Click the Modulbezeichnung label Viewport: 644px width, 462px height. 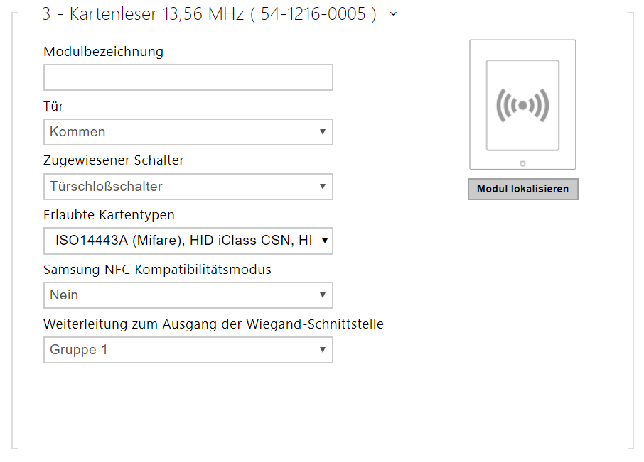click(x=103, y=52)
